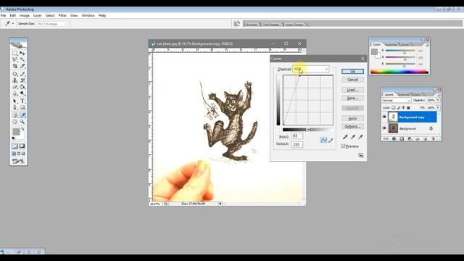464x261 pixels.
Task: Open the document status bar arrow menu
Action: (x=220, y=204)
